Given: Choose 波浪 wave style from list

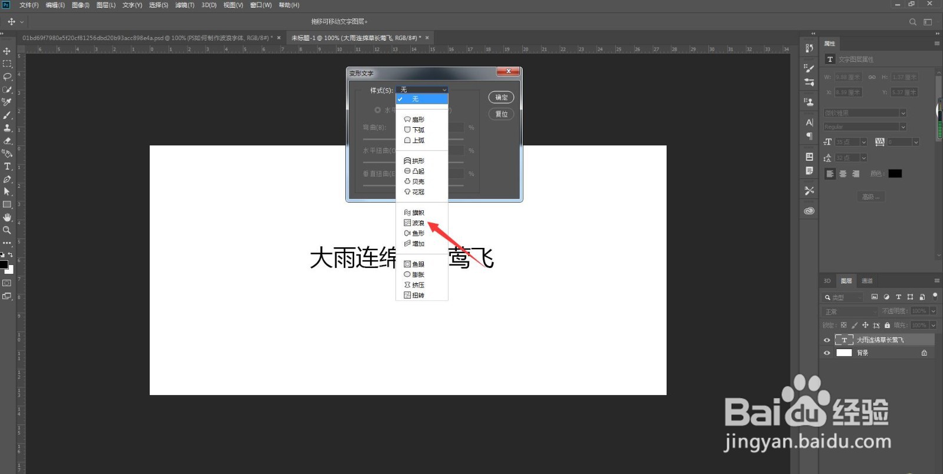Looking at the screenshot, I should click(414, 223).
